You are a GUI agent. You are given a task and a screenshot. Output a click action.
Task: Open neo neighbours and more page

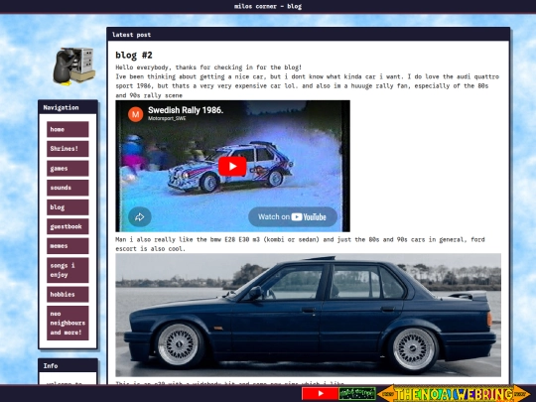point(67,323)
